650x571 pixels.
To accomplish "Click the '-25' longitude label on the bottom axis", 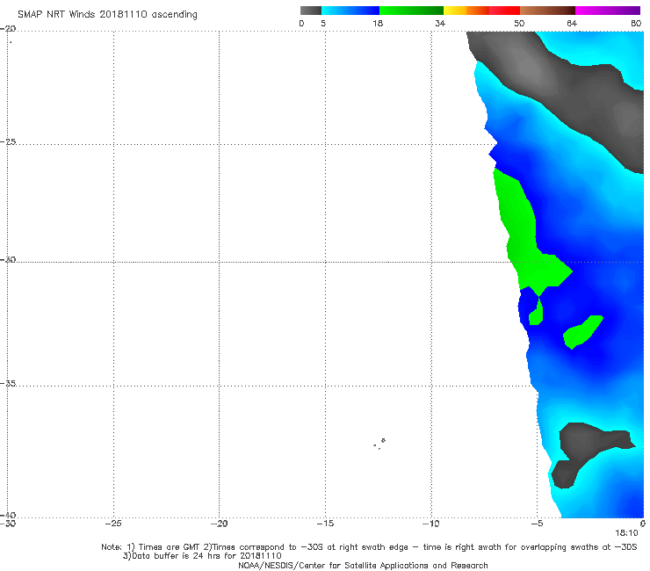I will coord(113,524).
